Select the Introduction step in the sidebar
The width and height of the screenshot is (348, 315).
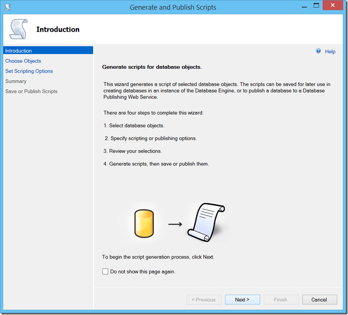[19, 51]
